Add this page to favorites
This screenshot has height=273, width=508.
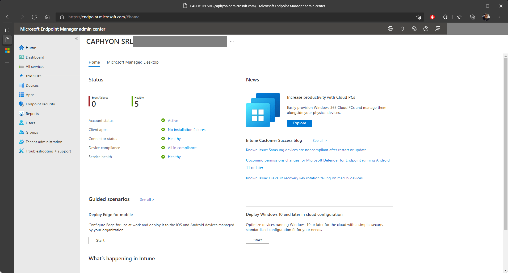point(418,17)
